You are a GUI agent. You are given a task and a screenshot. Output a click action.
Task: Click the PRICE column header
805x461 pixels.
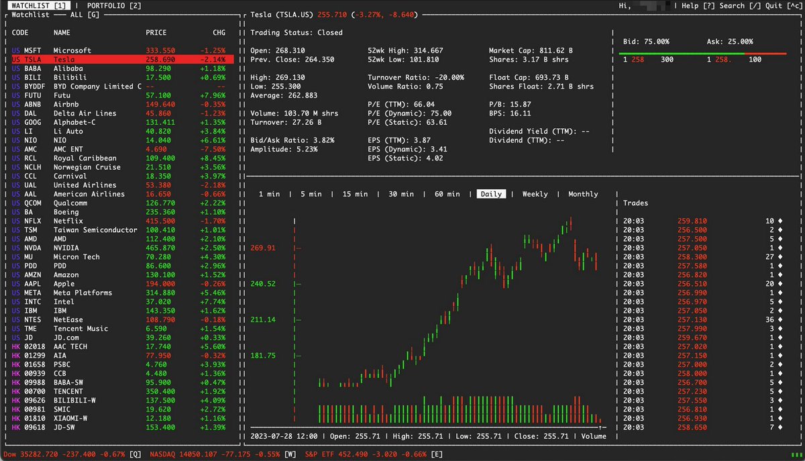click(156, 32)
